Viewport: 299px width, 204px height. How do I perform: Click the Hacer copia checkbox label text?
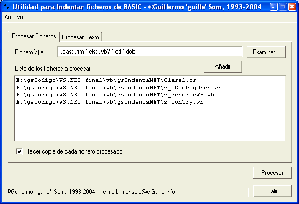click(x=74, y=151)
